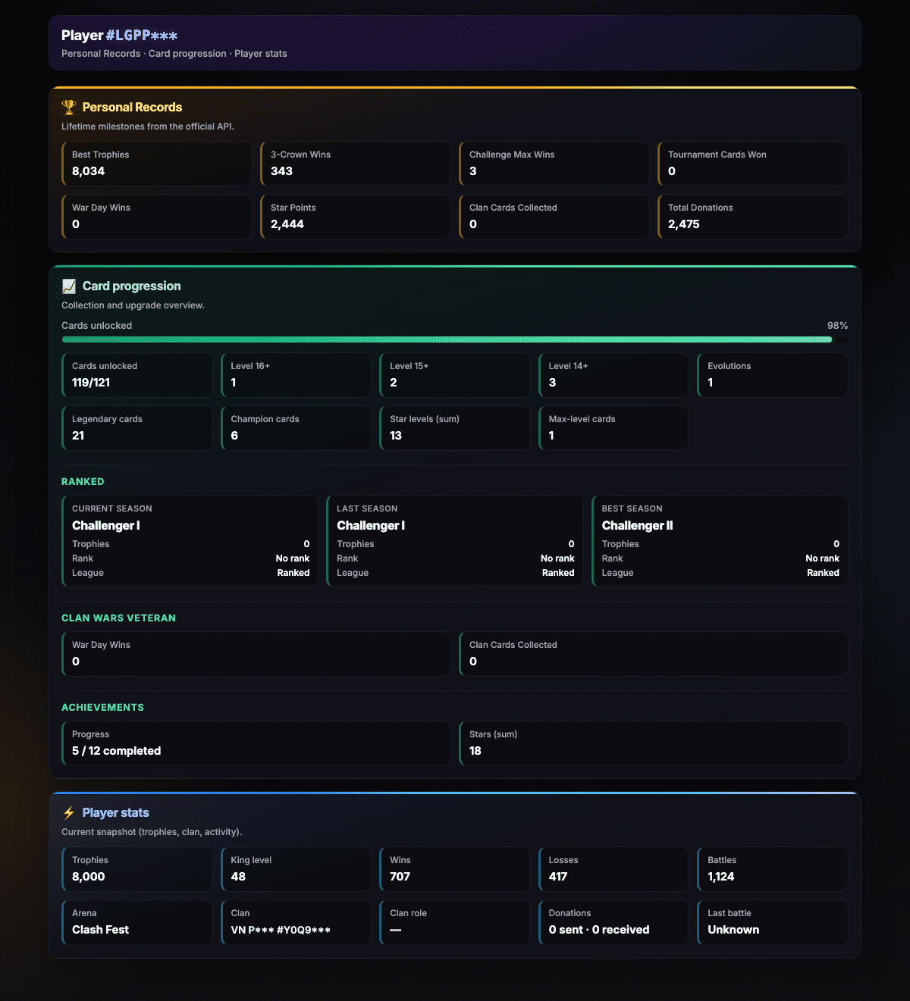
Task: Open the clan VN P*** #Y0Q9 entry
Action: click(x=296, y=922)
